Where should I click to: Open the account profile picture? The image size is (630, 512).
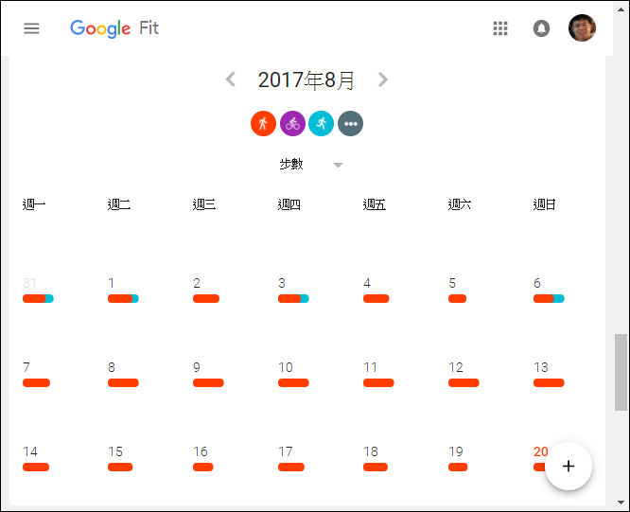[x=582, y=28]
